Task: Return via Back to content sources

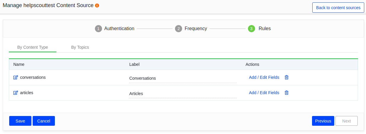Action: [338, 8]
